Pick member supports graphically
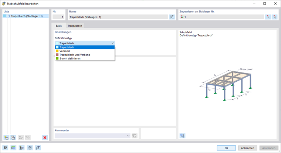Screen dimensions: 281x153 [268, 17]
